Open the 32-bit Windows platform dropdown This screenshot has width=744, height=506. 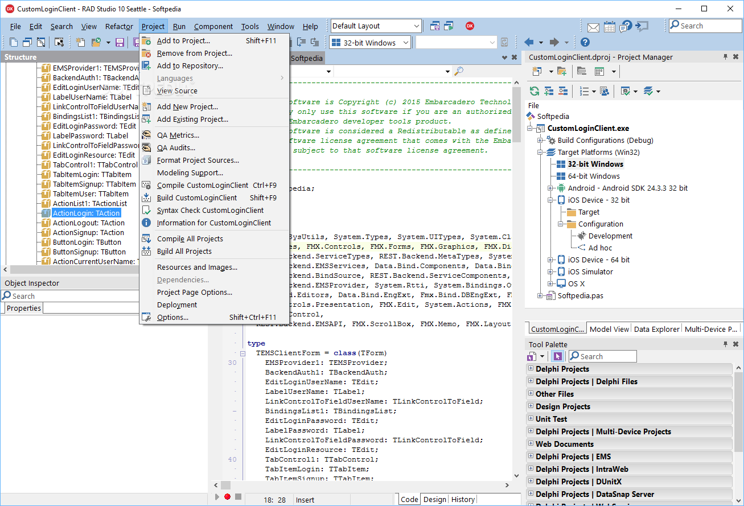370,43
